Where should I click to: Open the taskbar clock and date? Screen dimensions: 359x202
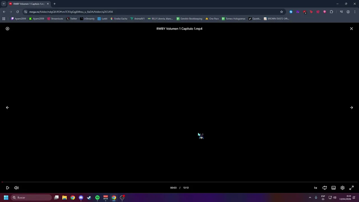pos(345,198)
